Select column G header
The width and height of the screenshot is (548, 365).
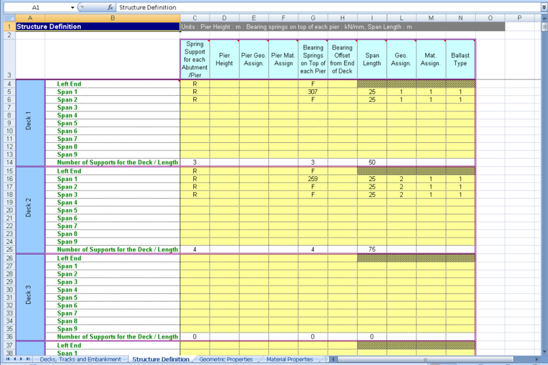click(x=313, y=18)
